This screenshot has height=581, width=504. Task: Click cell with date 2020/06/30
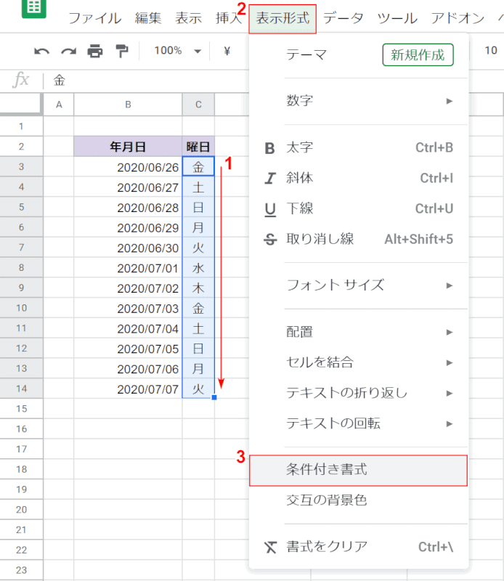(128, 248)
